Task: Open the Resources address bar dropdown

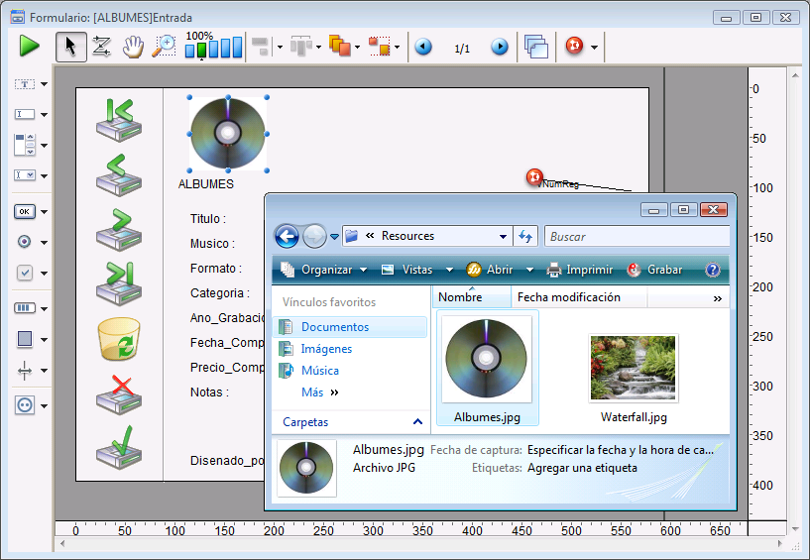Action: (x=503, y=236)
